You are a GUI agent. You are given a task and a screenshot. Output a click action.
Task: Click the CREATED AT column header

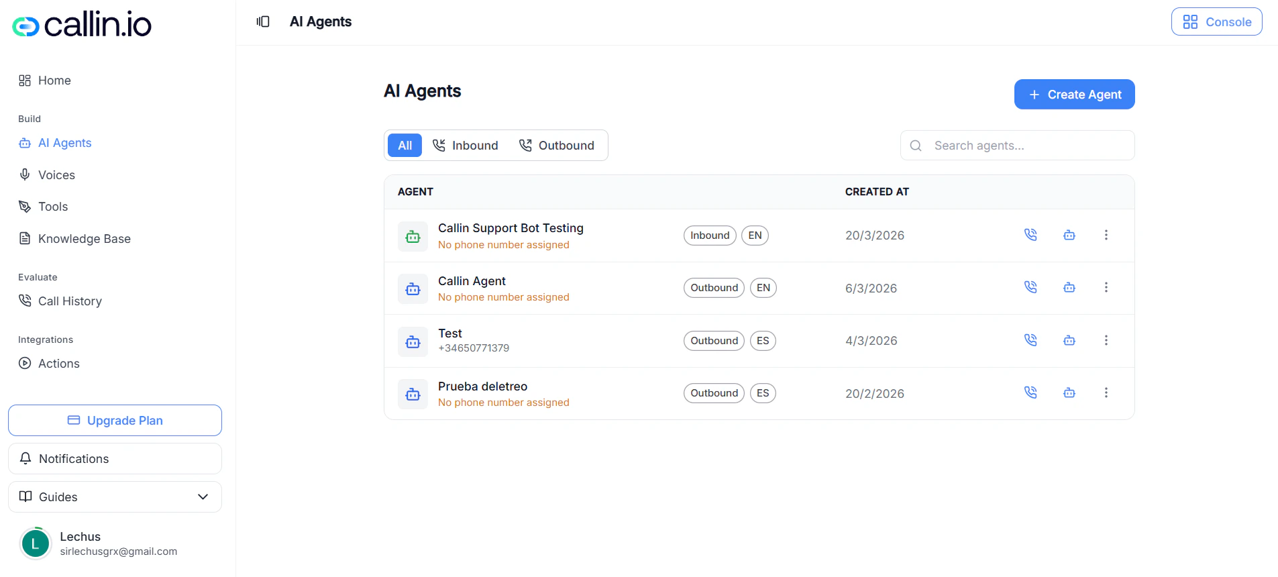click(x=877, y=192)
